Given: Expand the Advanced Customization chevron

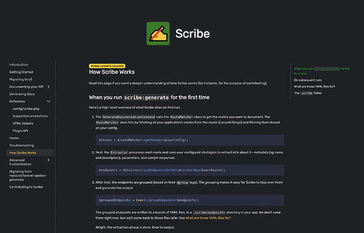Looking at the screenshot, I should tap(48, 160).
